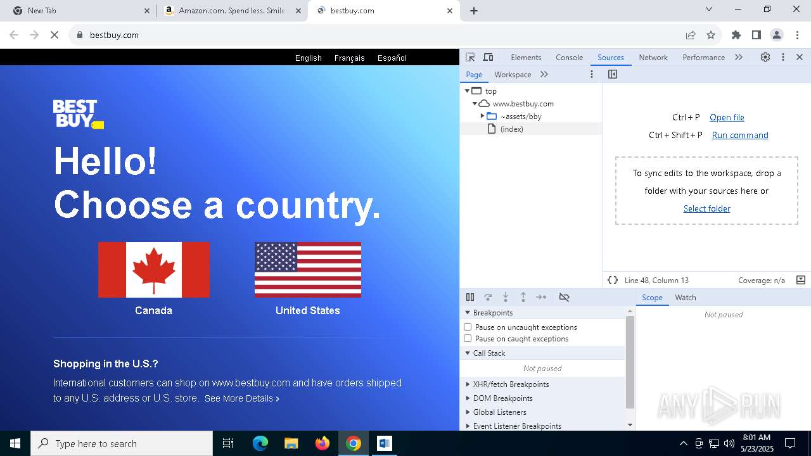Open Chrome extensions puzzle icon
Screen dimensions: 811x456
click(x=736, y=35)
